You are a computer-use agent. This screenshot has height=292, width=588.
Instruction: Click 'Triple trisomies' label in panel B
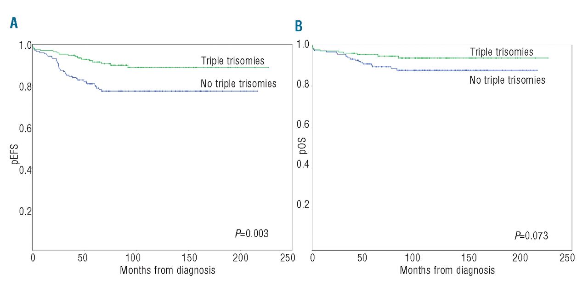click(502, 52)
